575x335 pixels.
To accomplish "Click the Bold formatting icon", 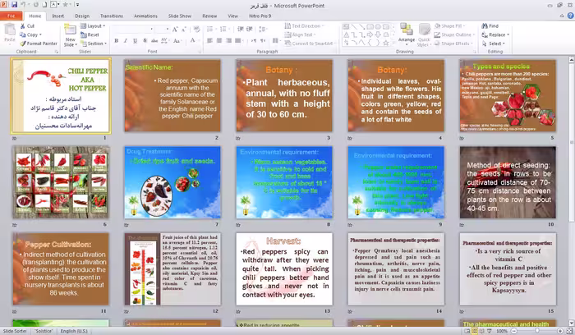I will coord(117,41).
